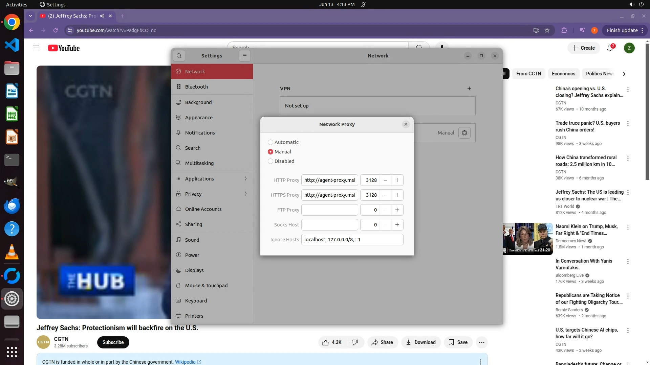Open Chrome extensions puzzle icon

[564, 30]
